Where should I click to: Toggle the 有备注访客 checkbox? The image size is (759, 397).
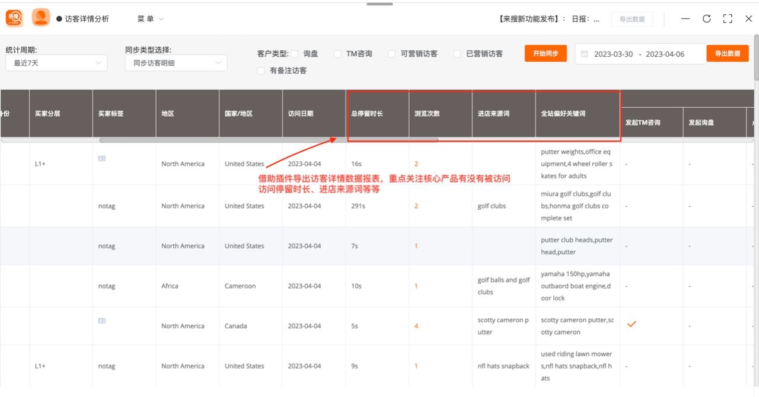261,71
